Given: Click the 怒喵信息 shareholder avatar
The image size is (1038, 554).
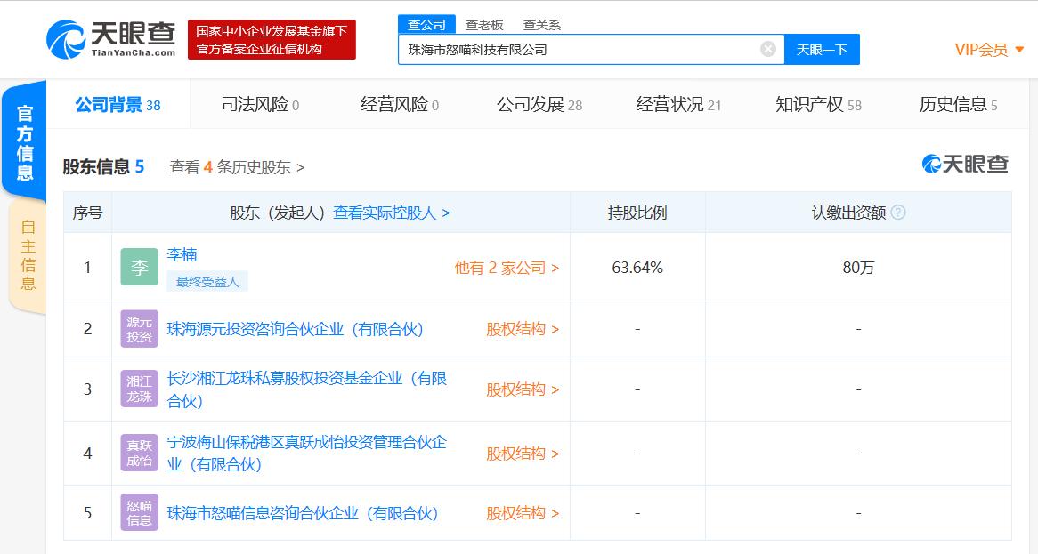Looking at the screenshot, I should coord(138,512).
